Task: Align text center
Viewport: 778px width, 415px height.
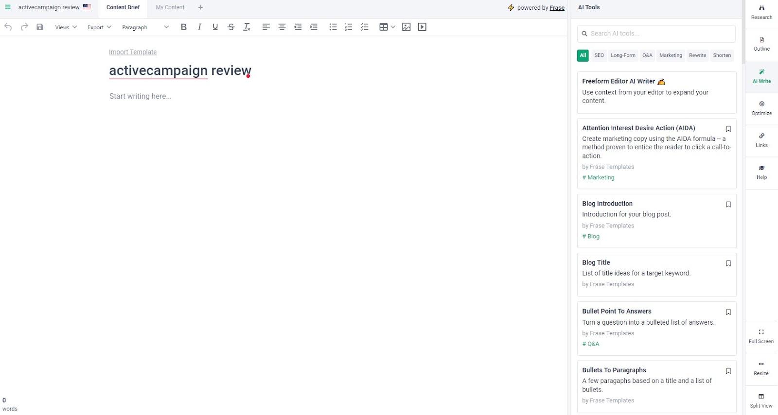Action: pos(282,27)
